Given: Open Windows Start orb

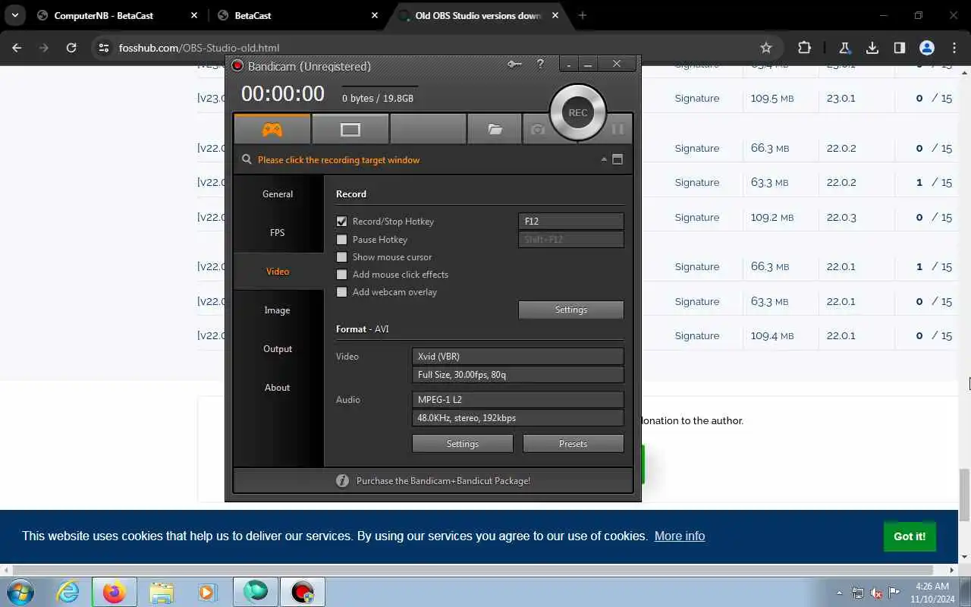Looking at the screenshot, I should [19, 592].
